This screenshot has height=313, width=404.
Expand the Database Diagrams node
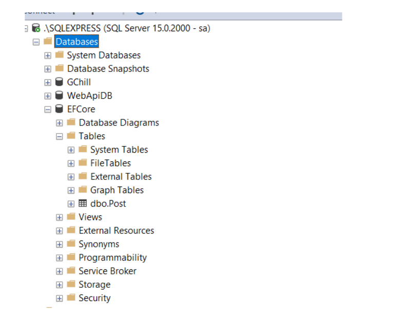59,123
